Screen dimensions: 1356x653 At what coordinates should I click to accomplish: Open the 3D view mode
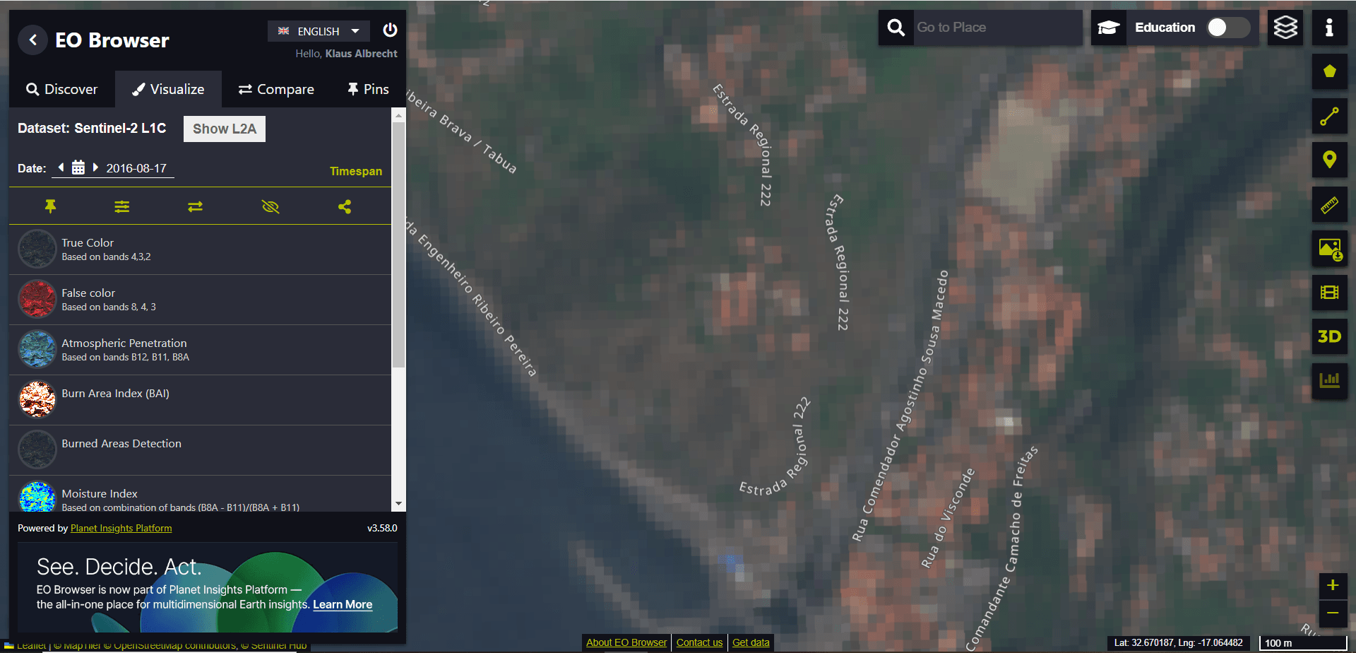click(1329, 337)
